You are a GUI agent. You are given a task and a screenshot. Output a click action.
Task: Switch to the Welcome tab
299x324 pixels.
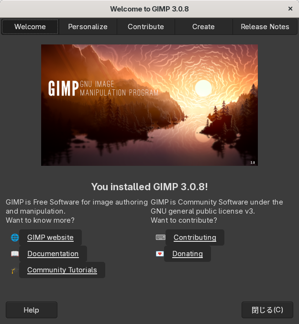pos(30,27)
